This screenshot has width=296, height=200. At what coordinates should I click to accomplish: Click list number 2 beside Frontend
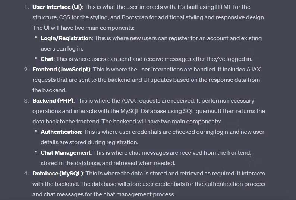pos(26,69)
